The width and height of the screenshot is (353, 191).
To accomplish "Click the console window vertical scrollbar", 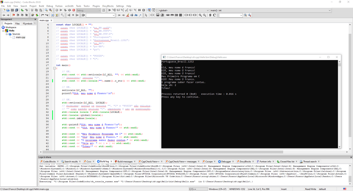I will click(339, 103).
